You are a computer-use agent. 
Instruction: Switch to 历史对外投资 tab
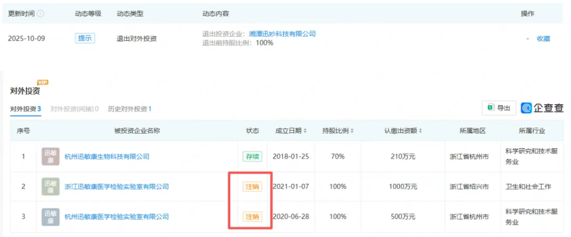pyautogui.click(x=130, y=108)
